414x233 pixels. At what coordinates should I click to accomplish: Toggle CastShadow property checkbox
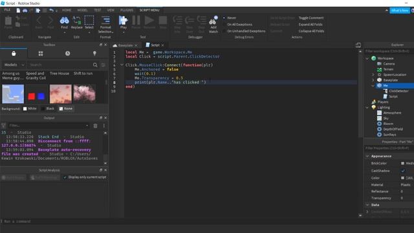coord(403,171)
